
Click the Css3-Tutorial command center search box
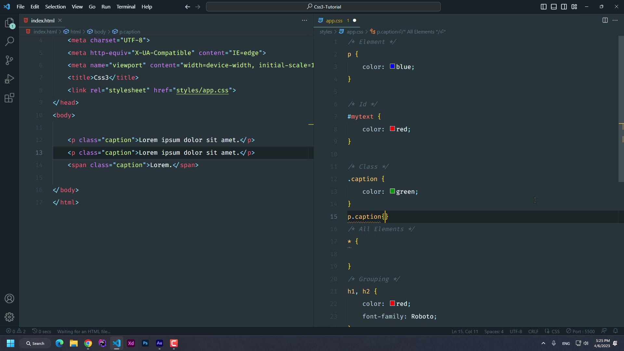[x=323, y=6]
